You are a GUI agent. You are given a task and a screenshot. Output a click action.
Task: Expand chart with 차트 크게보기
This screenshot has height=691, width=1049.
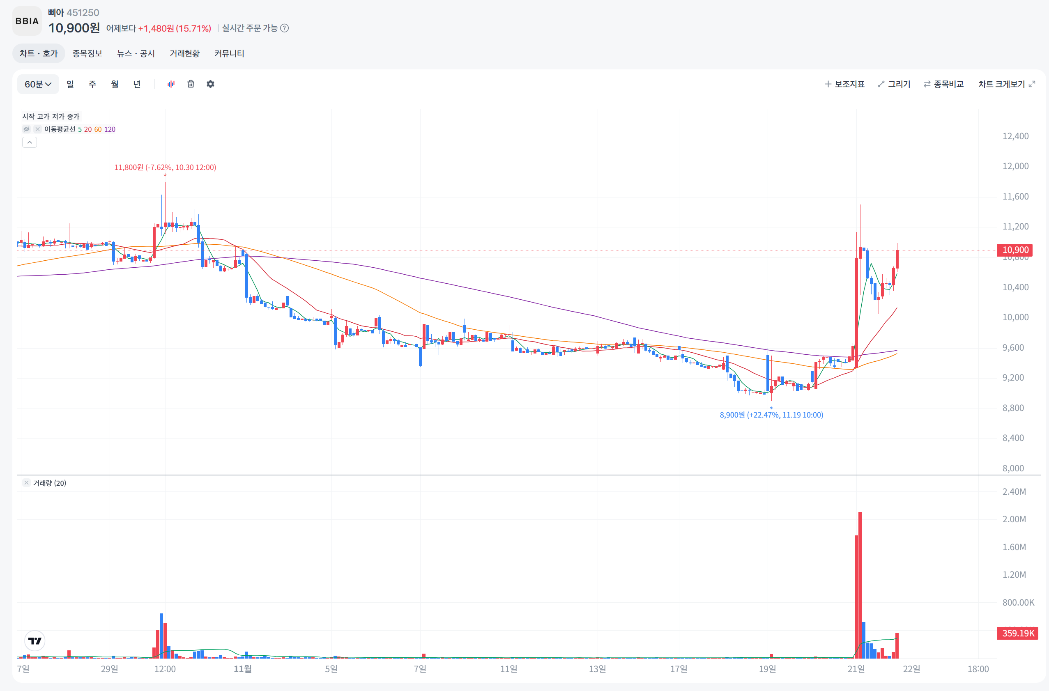(1006, 84)
